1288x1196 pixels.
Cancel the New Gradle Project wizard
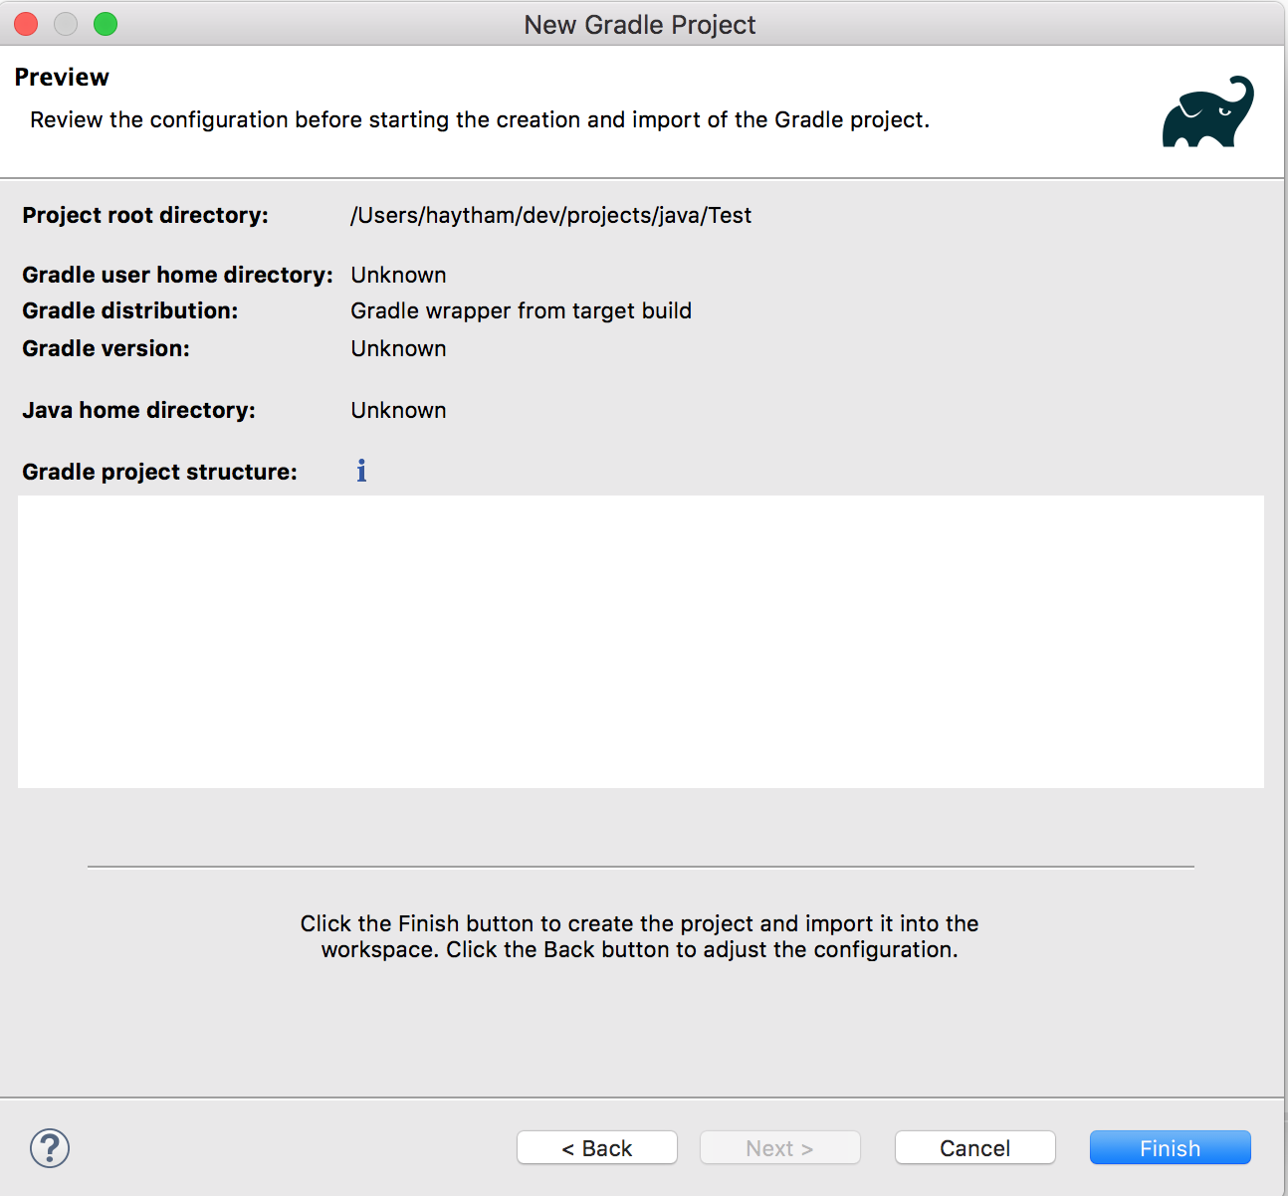974,1147
